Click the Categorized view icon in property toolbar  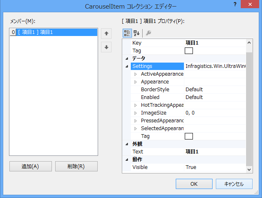tap(127, 33)
